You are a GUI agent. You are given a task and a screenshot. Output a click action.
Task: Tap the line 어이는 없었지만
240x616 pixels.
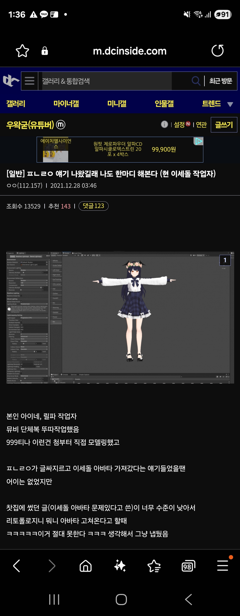(29, 481)
